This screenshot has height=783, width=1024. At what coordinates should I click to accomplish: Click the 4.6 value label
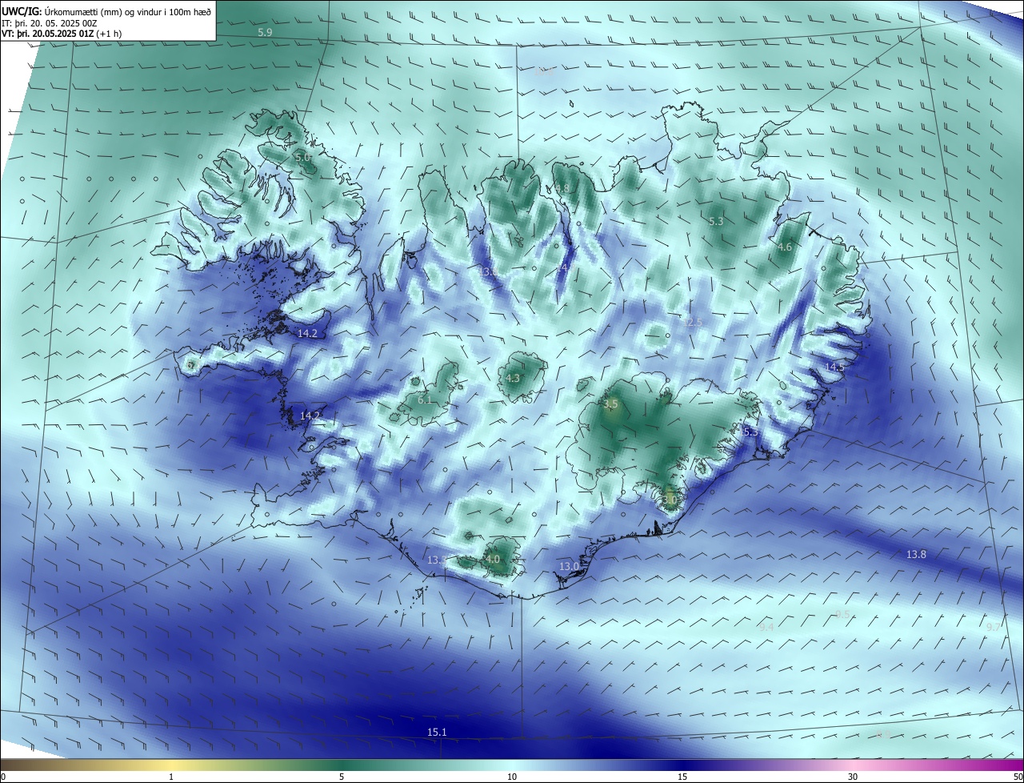785,247
